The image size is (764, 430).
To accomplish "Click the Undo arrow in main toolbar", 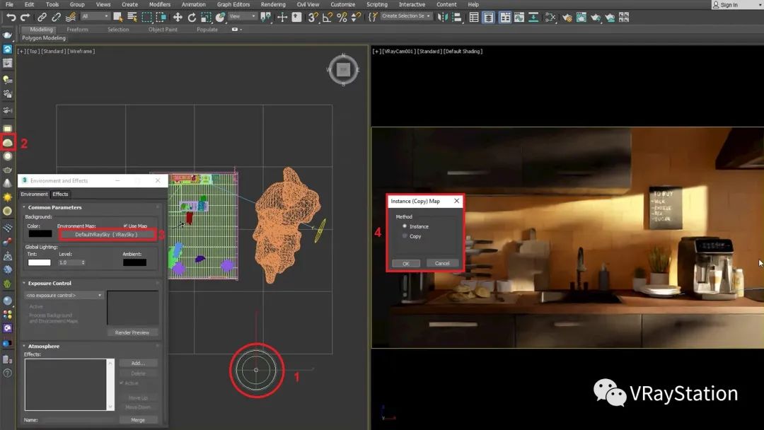I will [x=11, y=17].
